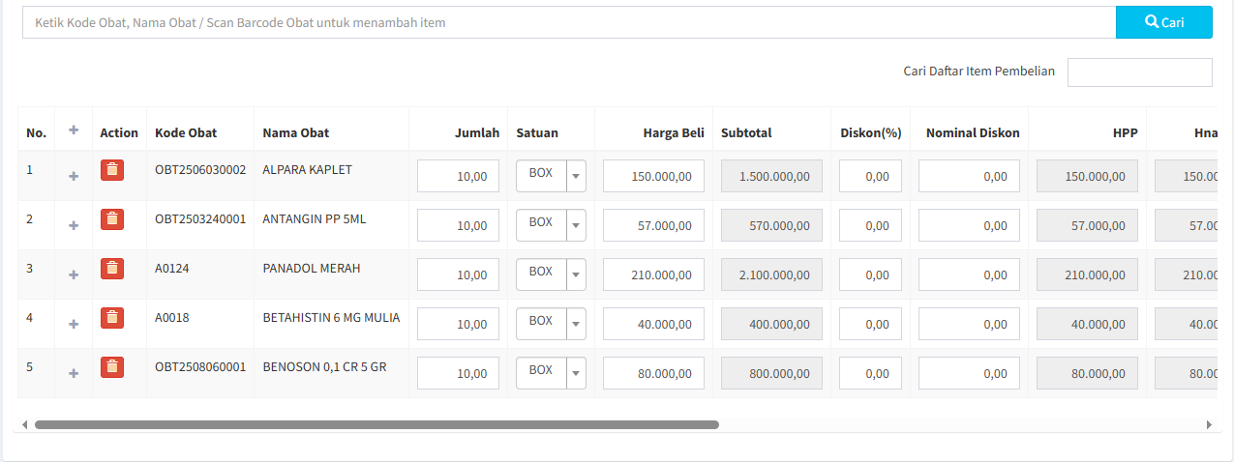Remove BETAHISTIN 6 MG MULIA item

click(x=112, y=318)
